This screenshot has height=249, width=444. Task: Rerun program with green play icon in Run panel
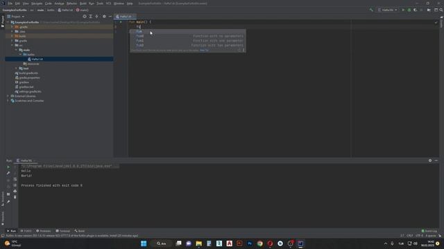8,167
